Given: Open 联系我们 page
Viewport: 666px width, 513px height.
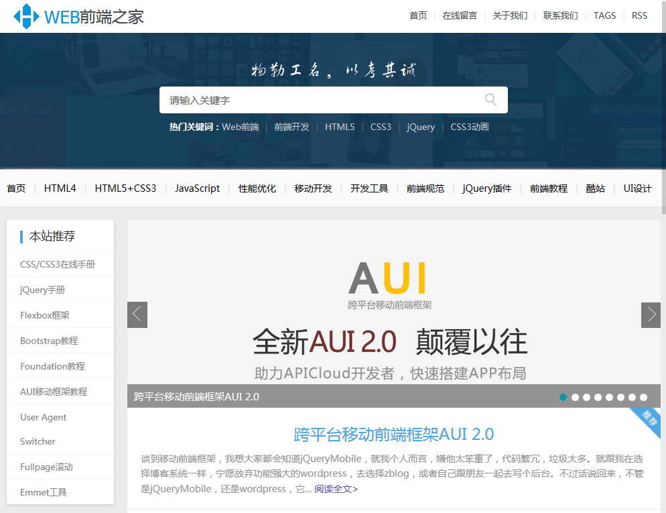Looking at the screenshot, I should coord(560,15).
